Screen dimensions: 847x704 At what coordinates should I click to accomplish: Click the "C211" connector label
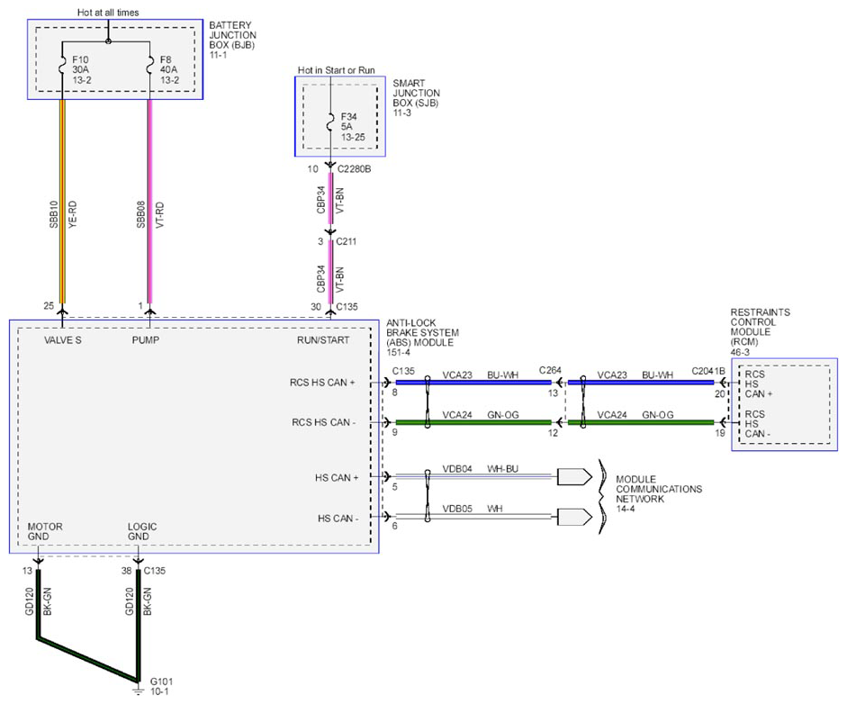click(347, 241)
